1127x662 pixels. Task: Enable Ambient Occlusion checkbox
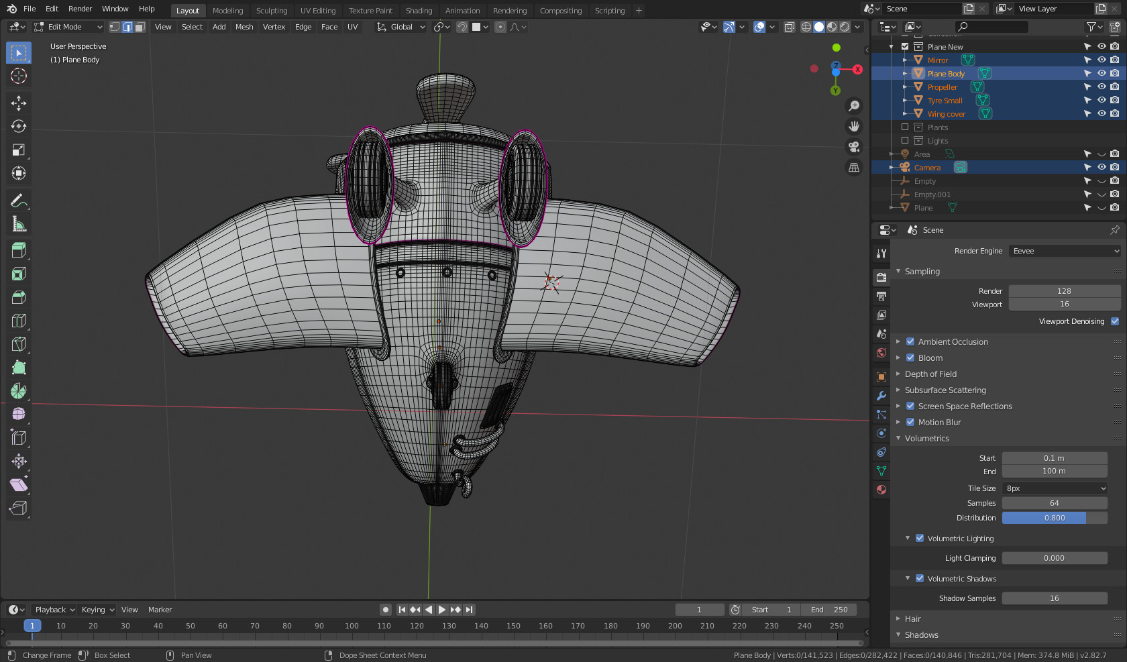(910, 341)
